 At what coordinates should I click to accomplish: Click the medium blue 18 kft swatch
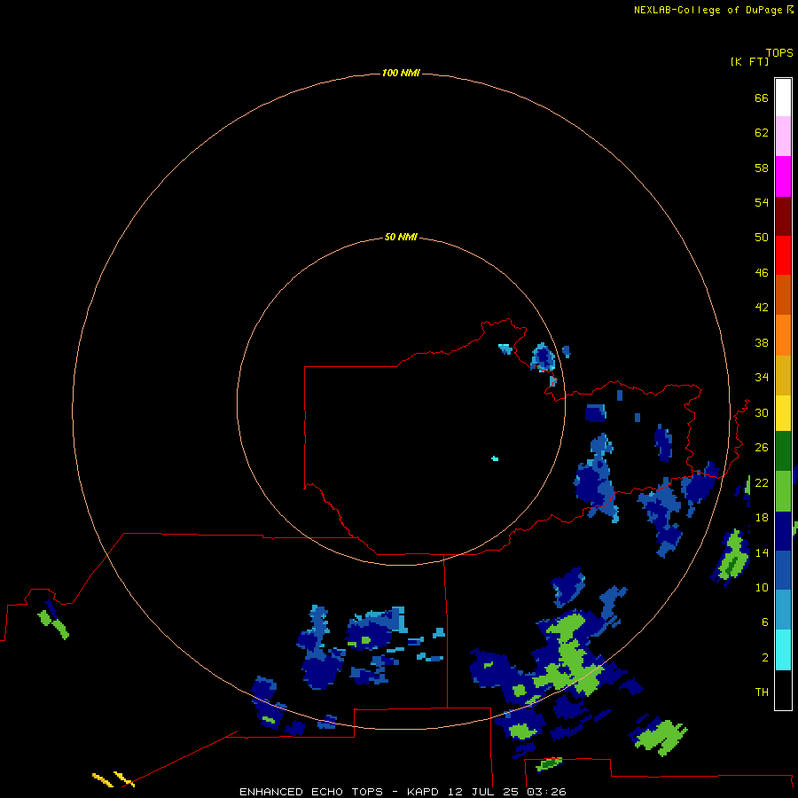point(783,570)
